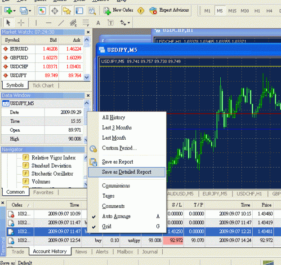The width and height of the screenshot is (281, 265).
Task: Select the trendline tool
Action: point(61,23)
